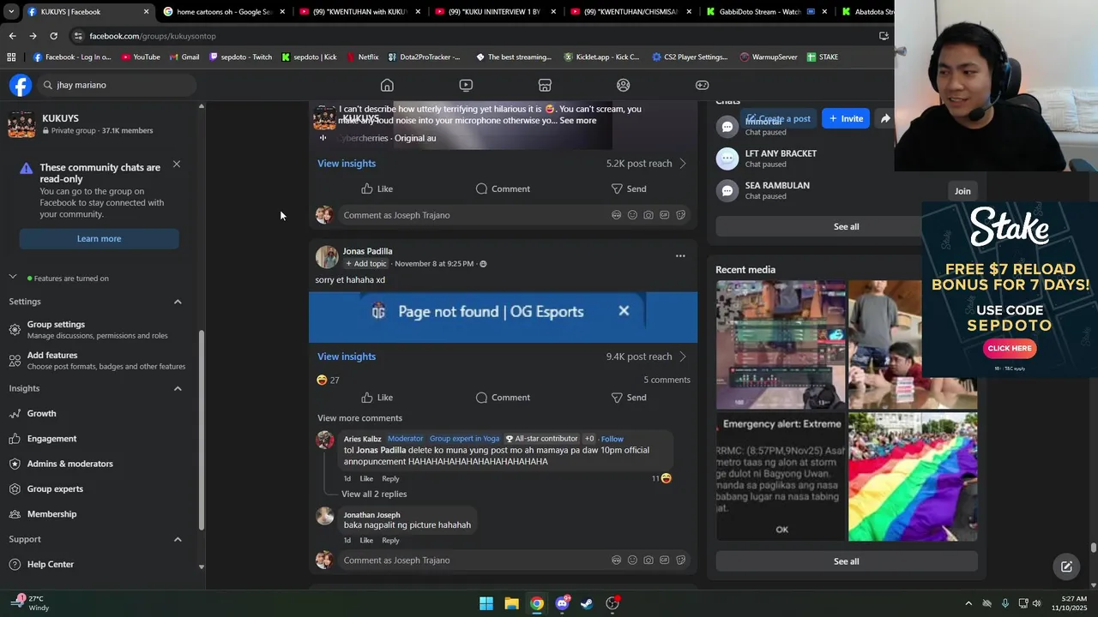Switch to GabbiDoto Stream tab

[766, 12]
